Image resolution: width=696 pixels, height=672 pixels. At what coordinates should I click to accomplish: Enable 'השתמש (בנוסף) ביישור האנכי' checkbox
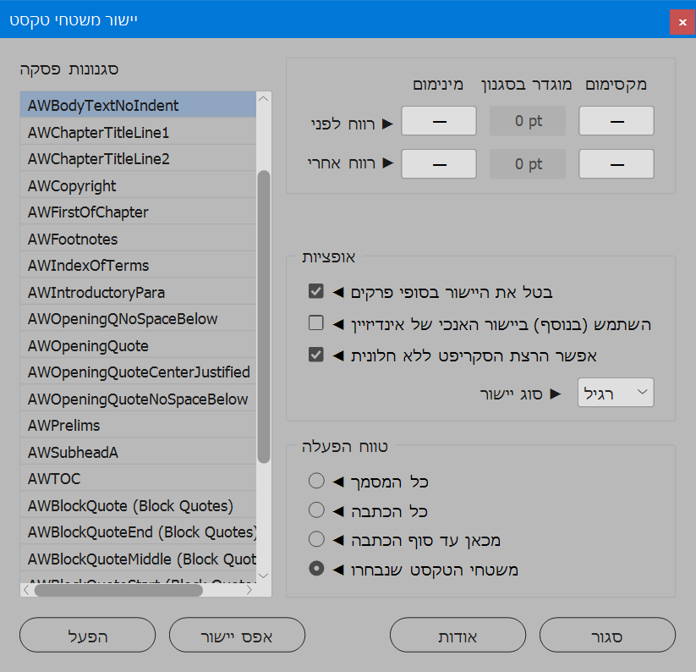pyautogui.click(x=316, y=323)
